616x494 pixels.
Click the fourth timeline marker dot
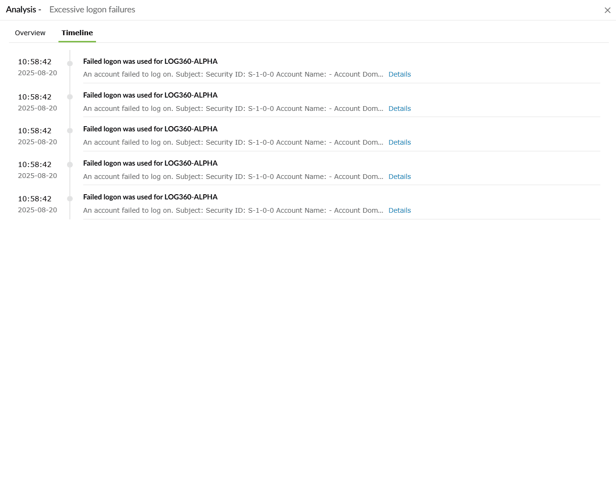pyautogui.click(x=69, y=164)
